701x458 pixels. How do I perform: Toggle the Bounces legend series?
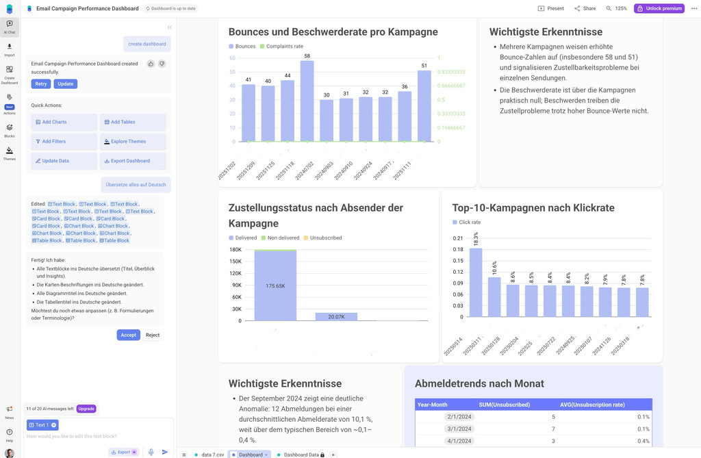pyautogui.click(x=242, y=47)
